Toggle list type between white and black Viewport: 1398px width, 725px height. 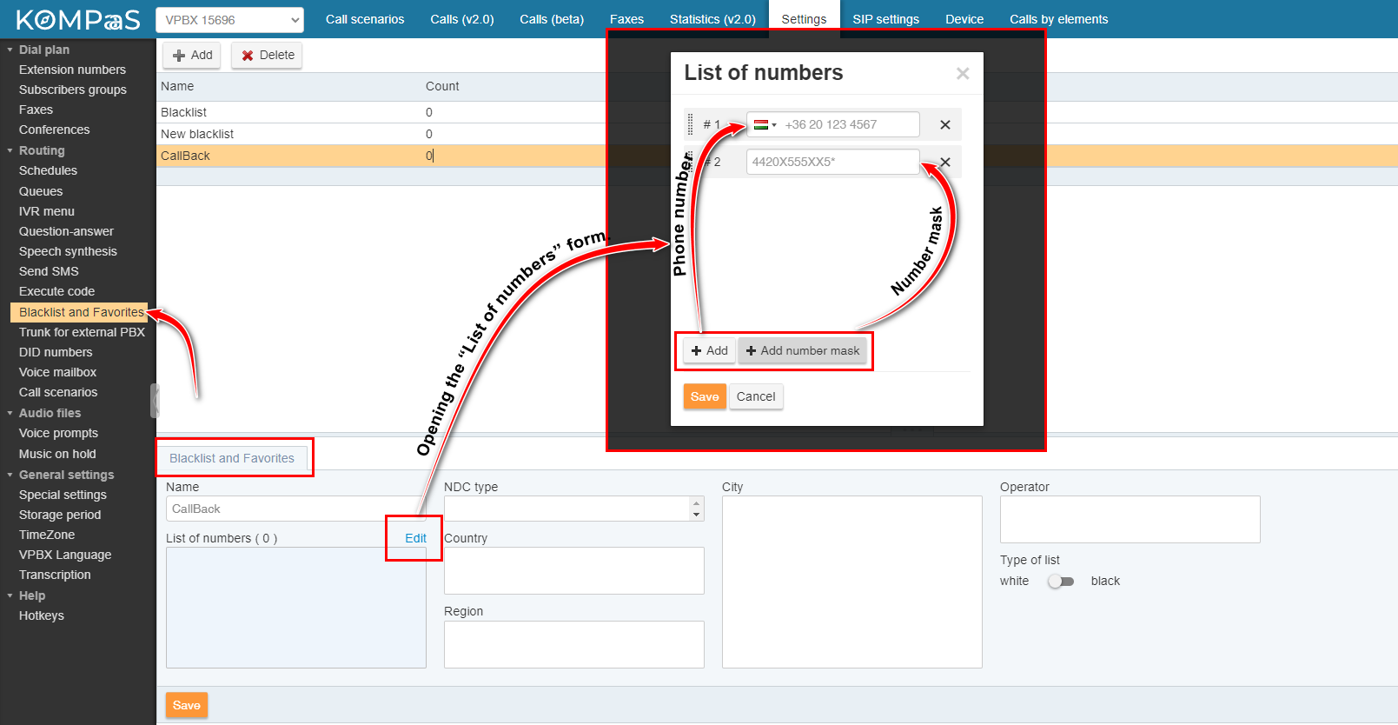click(x=1060, y=581)
